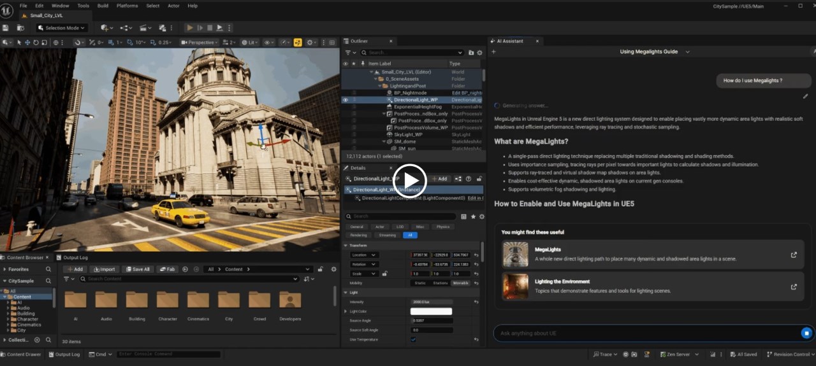Stop AI response generation button

tap(806, 333)
